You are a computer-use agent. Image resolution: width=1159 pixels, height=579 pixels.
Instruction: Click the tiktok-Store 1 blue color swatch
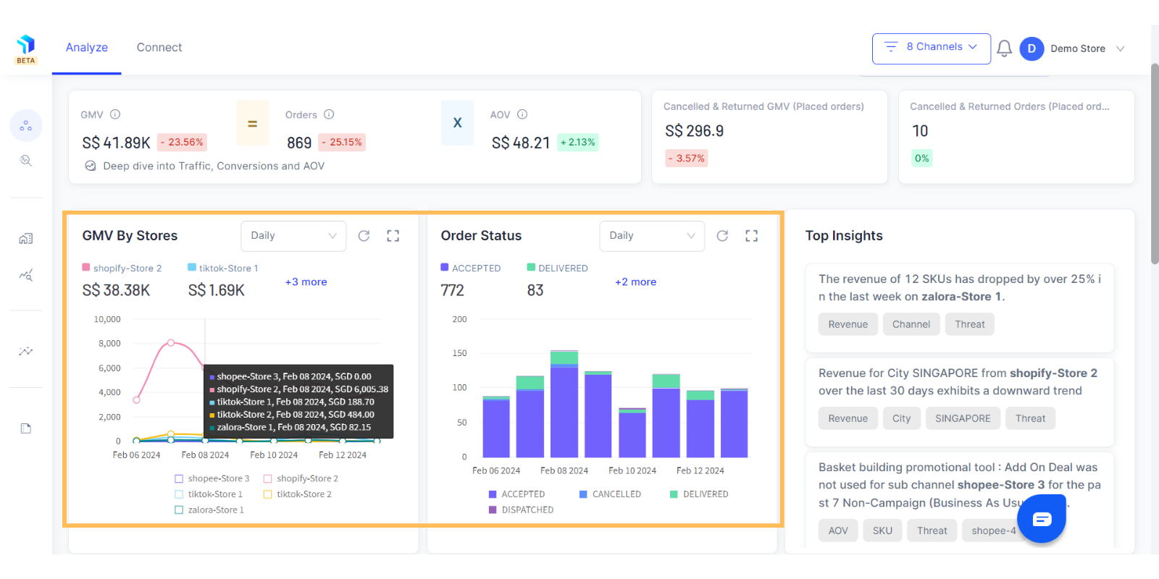(x=192, y=267)
